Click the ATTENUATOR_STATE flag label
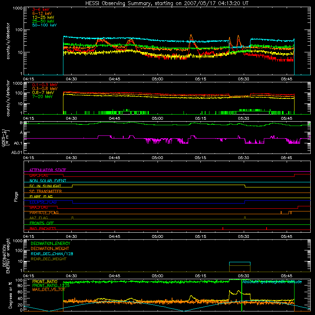The image size is (315, 315). pyautogui.click(x=48, y=170)
